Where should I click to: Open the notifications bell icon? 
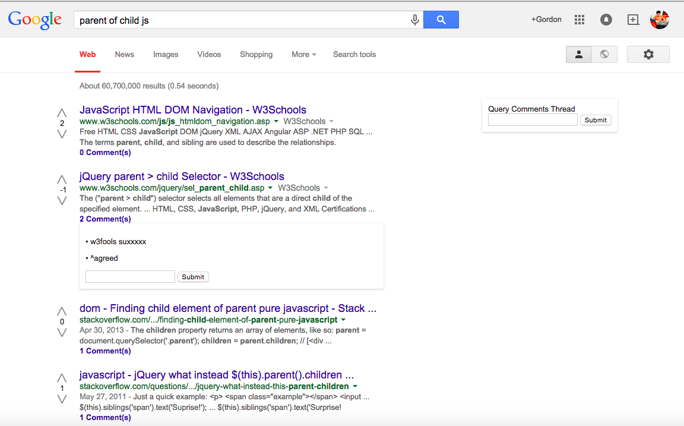[606, 20]
